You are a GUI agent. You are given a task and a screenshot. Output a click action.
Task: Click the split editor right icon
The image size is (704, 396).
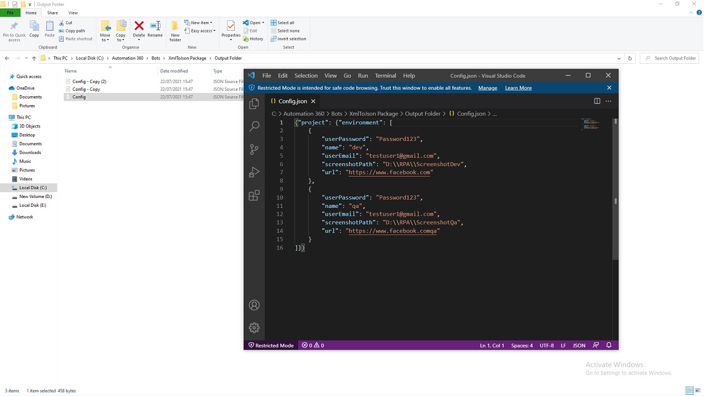pyautogui.click(x=597, y=101)
